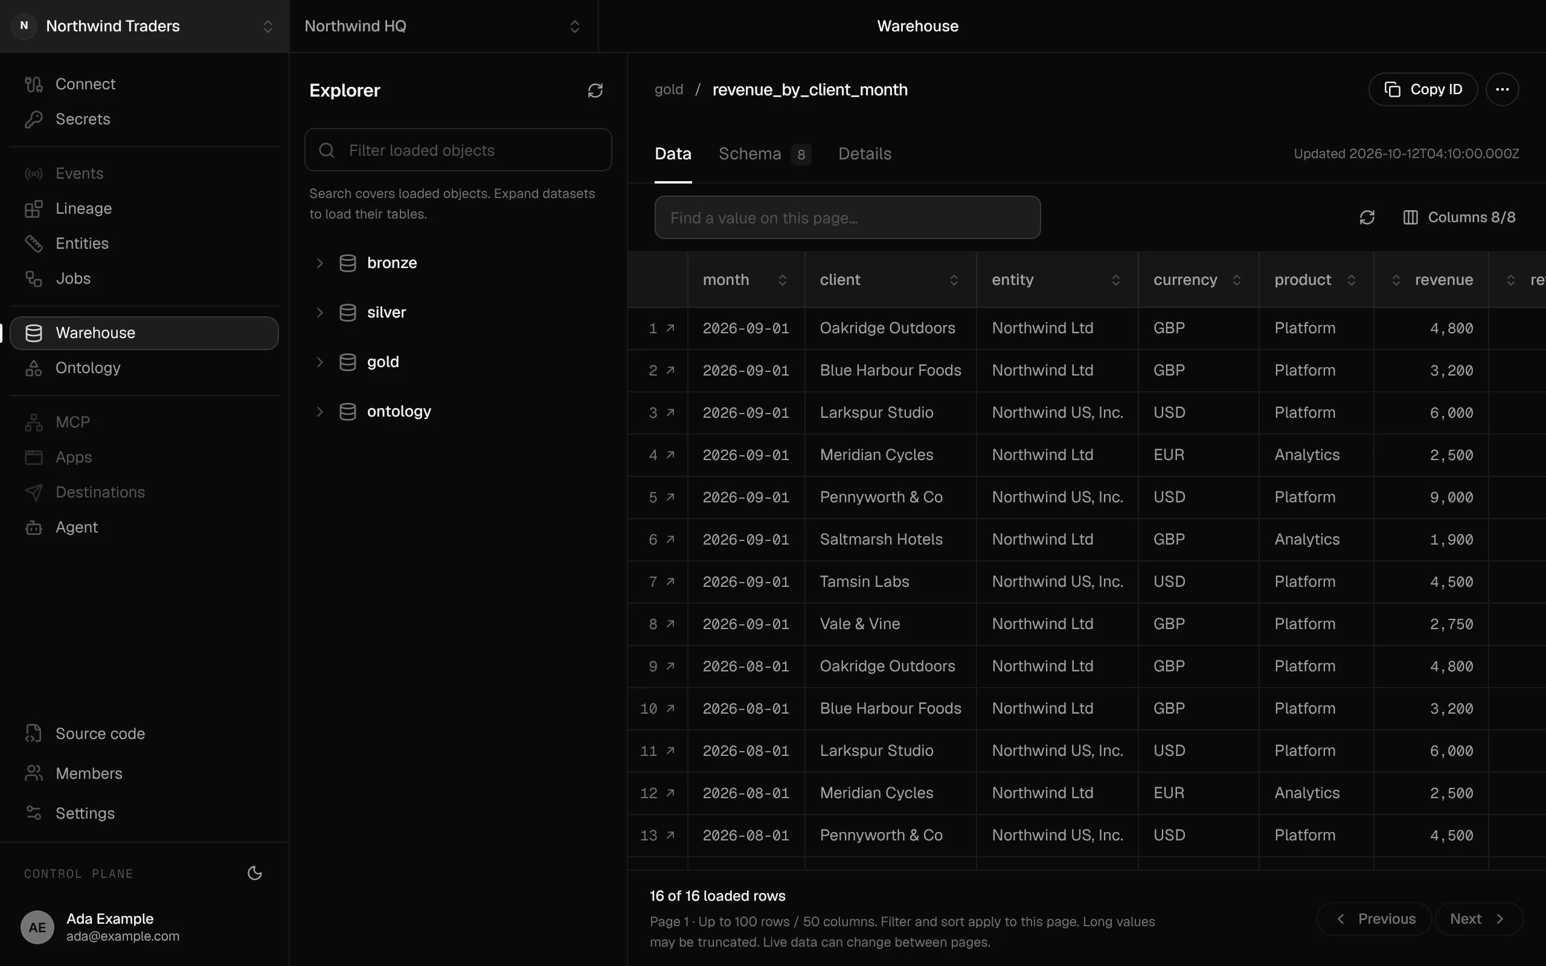
Task: Go to the Previous page
Action: 1374,920
